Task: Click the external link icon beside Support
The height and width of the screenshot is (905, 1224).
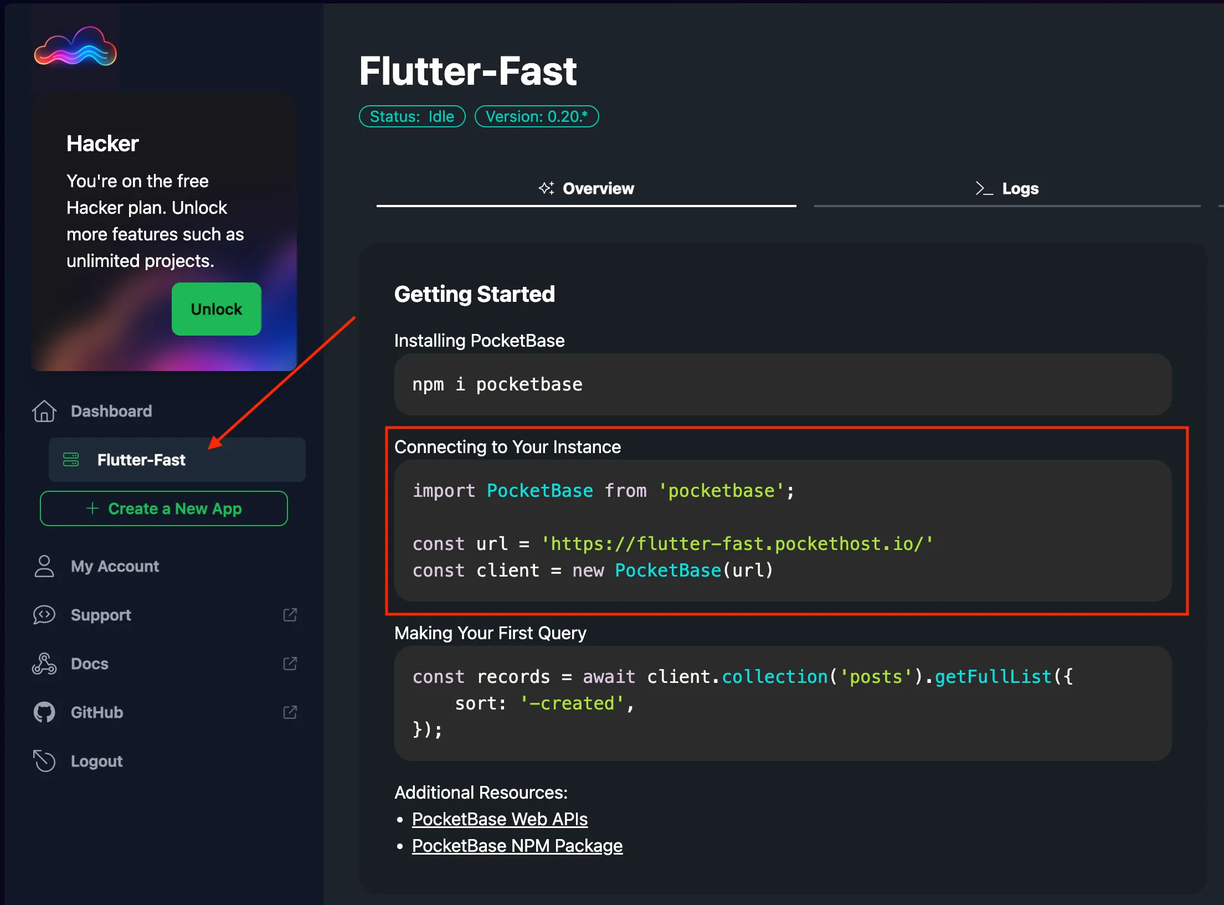Action: (x=290, y=615)
